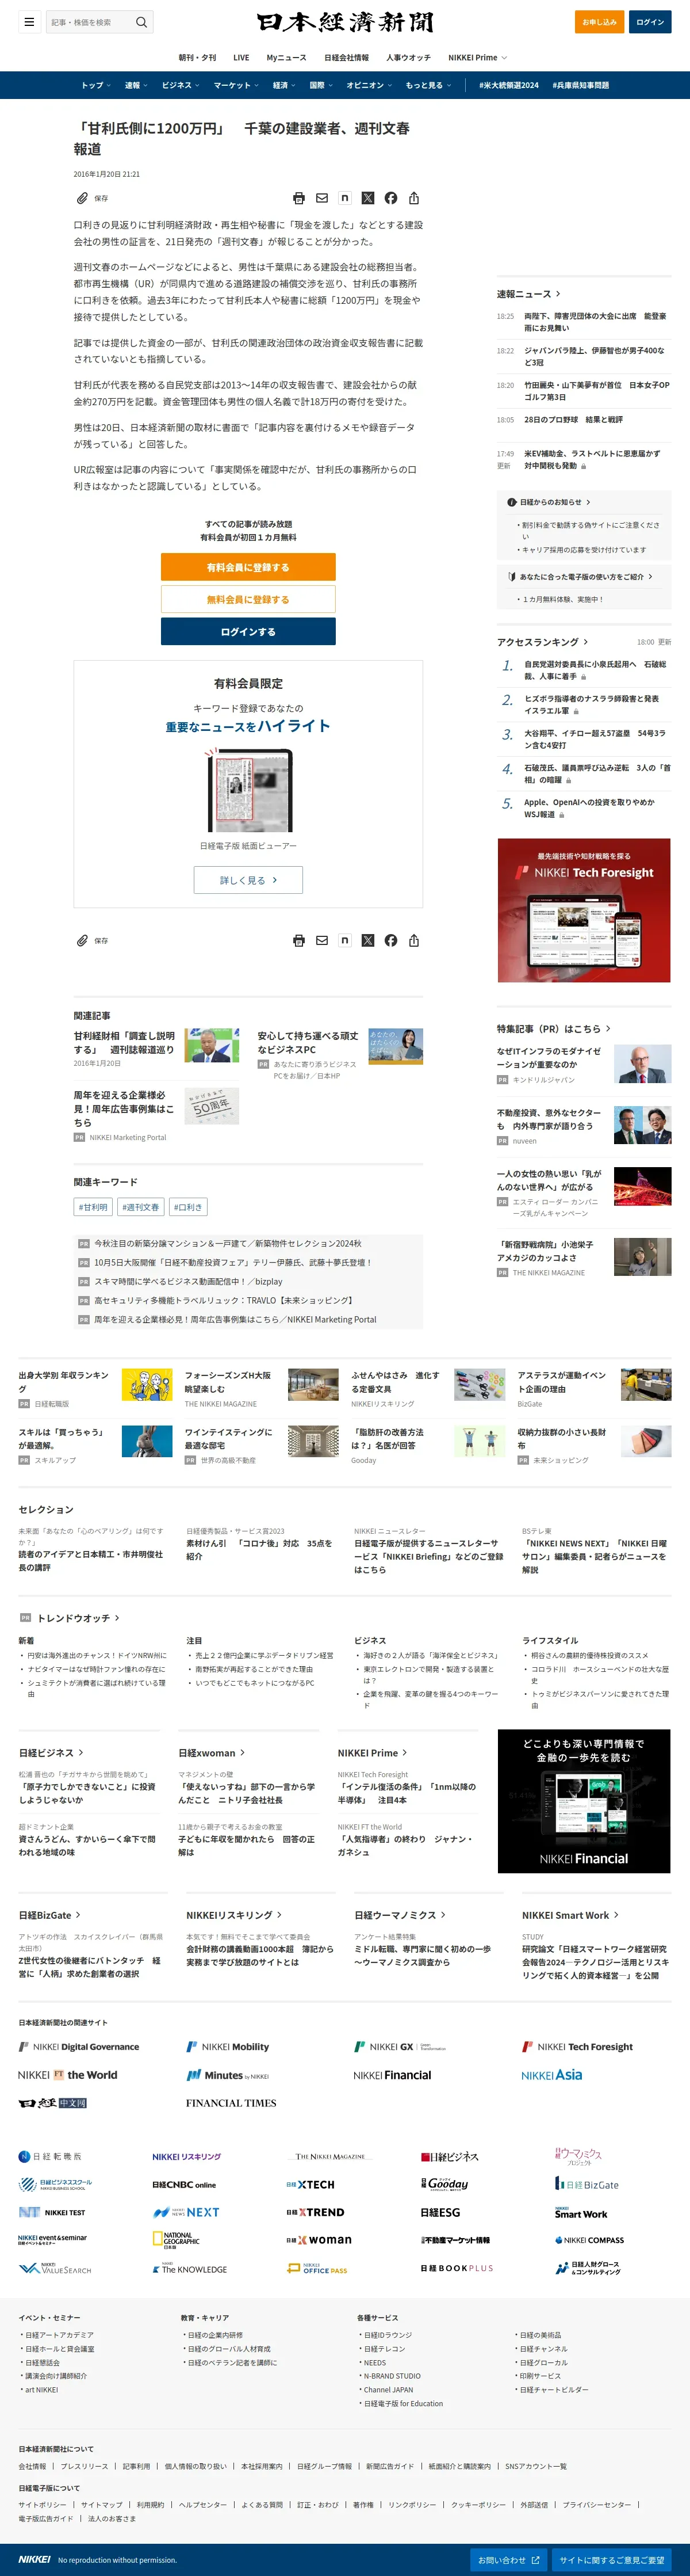Open 朝刊・夕刊 menu item
The height and width of the screenshot is (2576, 690).
coord(198,58)
